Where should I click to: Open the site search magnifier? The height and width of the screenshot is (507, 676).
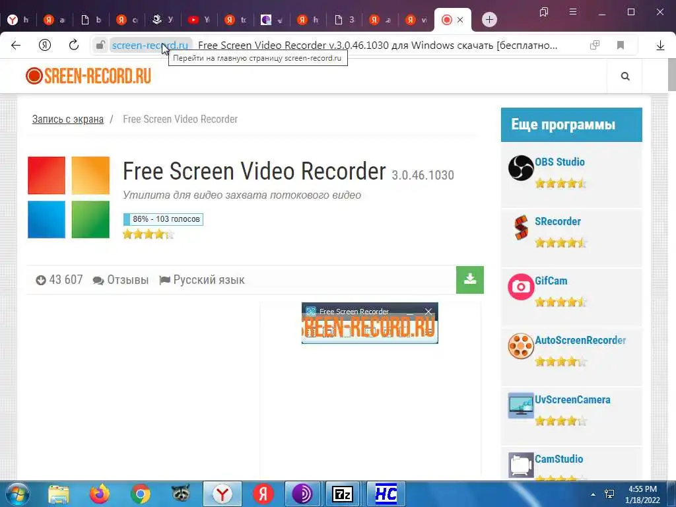[625, 77]
